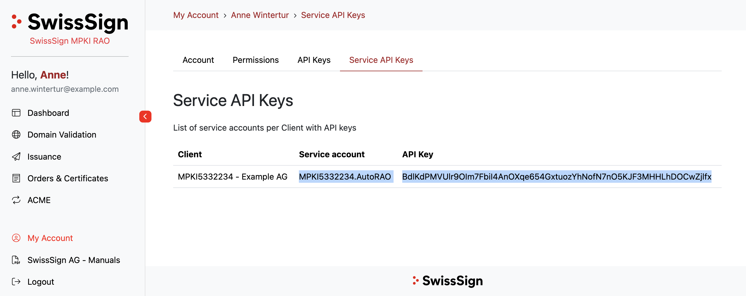Click the Service API Keys page heading
The image size is (746, 296).
233,101
